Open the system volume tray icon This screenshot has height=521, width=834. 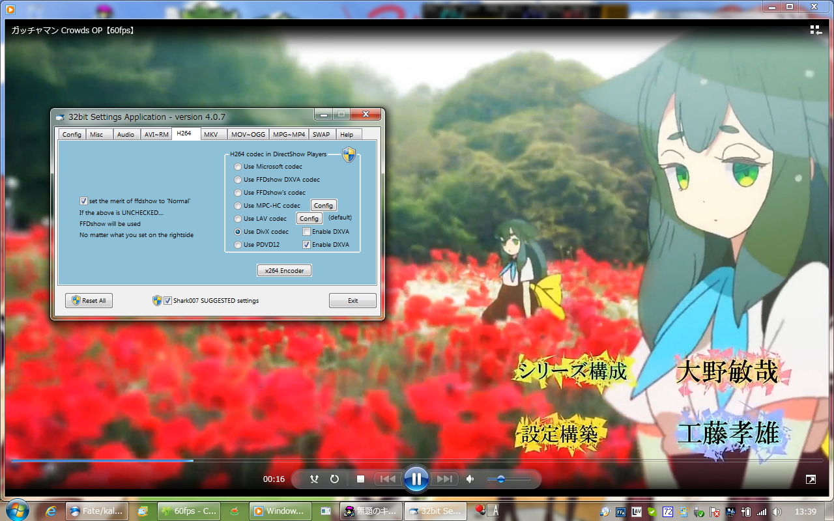(x=777, y=511)
